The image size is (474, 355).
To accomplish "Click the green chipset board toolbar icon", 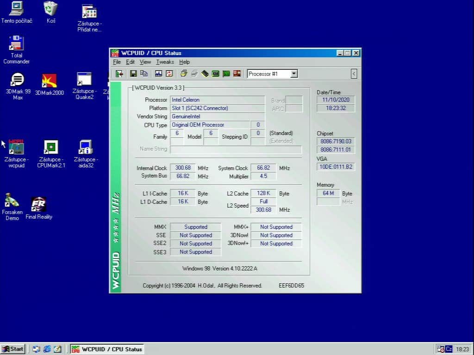I will 215,73.
